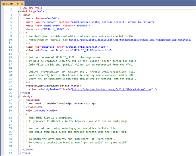Viewport: 196px width, 156px height.
Task: Click the div id="root" line
Action: [42, 111]
